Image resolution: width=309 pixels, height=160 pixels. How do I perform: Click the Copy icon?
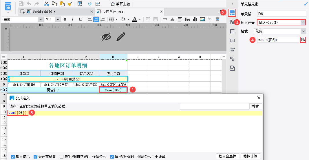point(54,4)
